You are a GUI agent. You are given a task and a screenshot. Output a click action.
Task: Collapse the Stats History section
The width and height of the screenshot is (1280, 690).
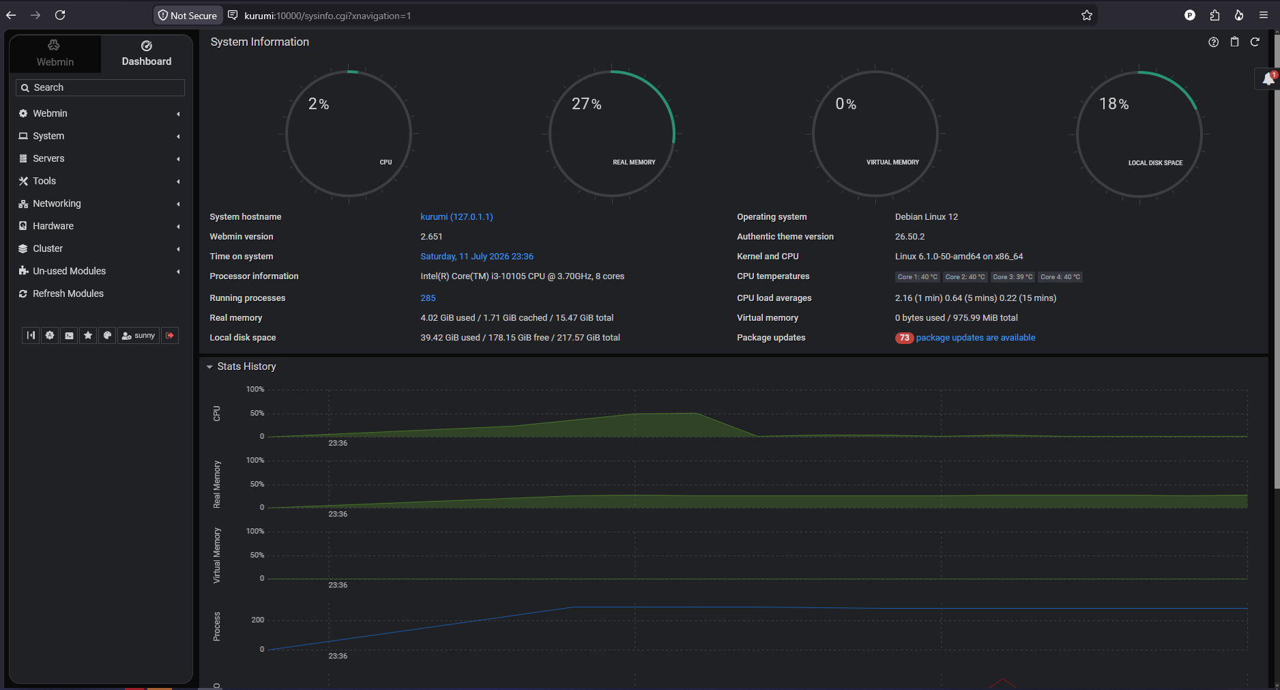pyautogui.click(x=242, y=366)
